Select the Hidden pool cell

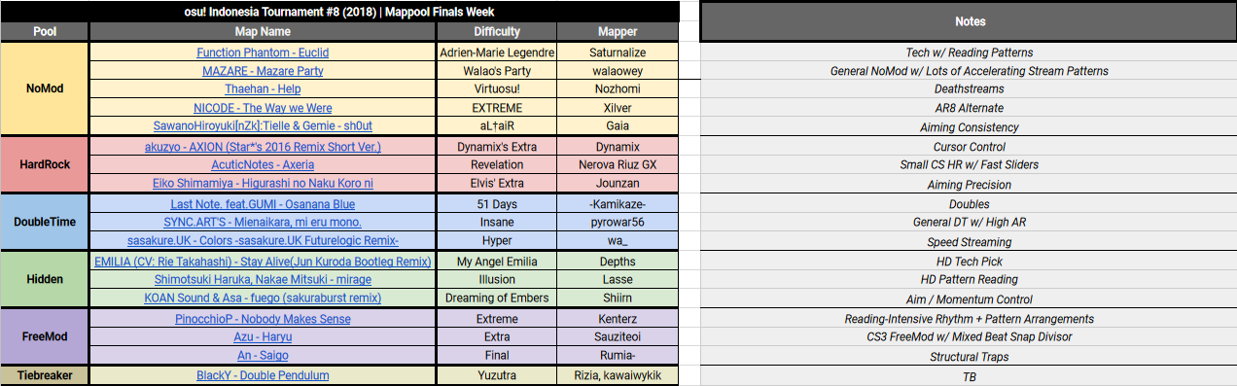(x=45, y=280)
